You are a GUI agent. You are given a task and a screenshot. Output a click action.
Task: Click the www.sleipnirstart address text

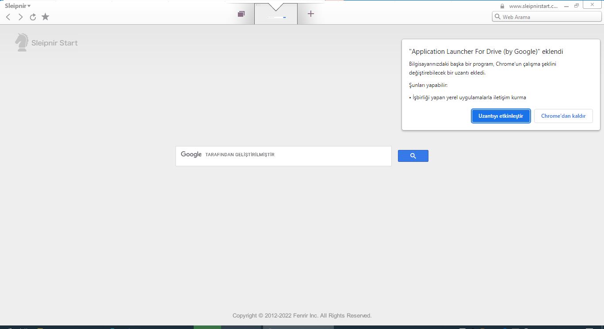point(533,6)
